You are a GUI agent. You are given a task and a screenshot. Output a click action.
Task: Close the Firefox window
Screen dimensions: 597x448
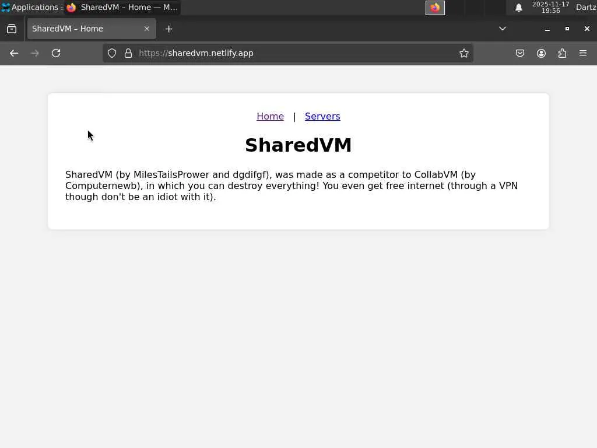click(x=587, y=29)
